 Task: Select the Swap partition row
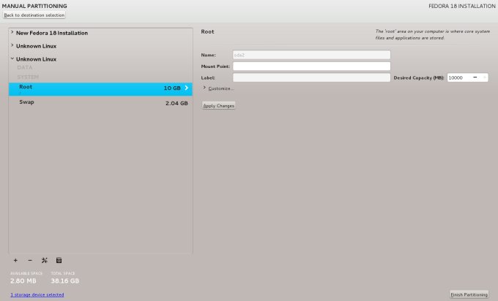point(100,103)
